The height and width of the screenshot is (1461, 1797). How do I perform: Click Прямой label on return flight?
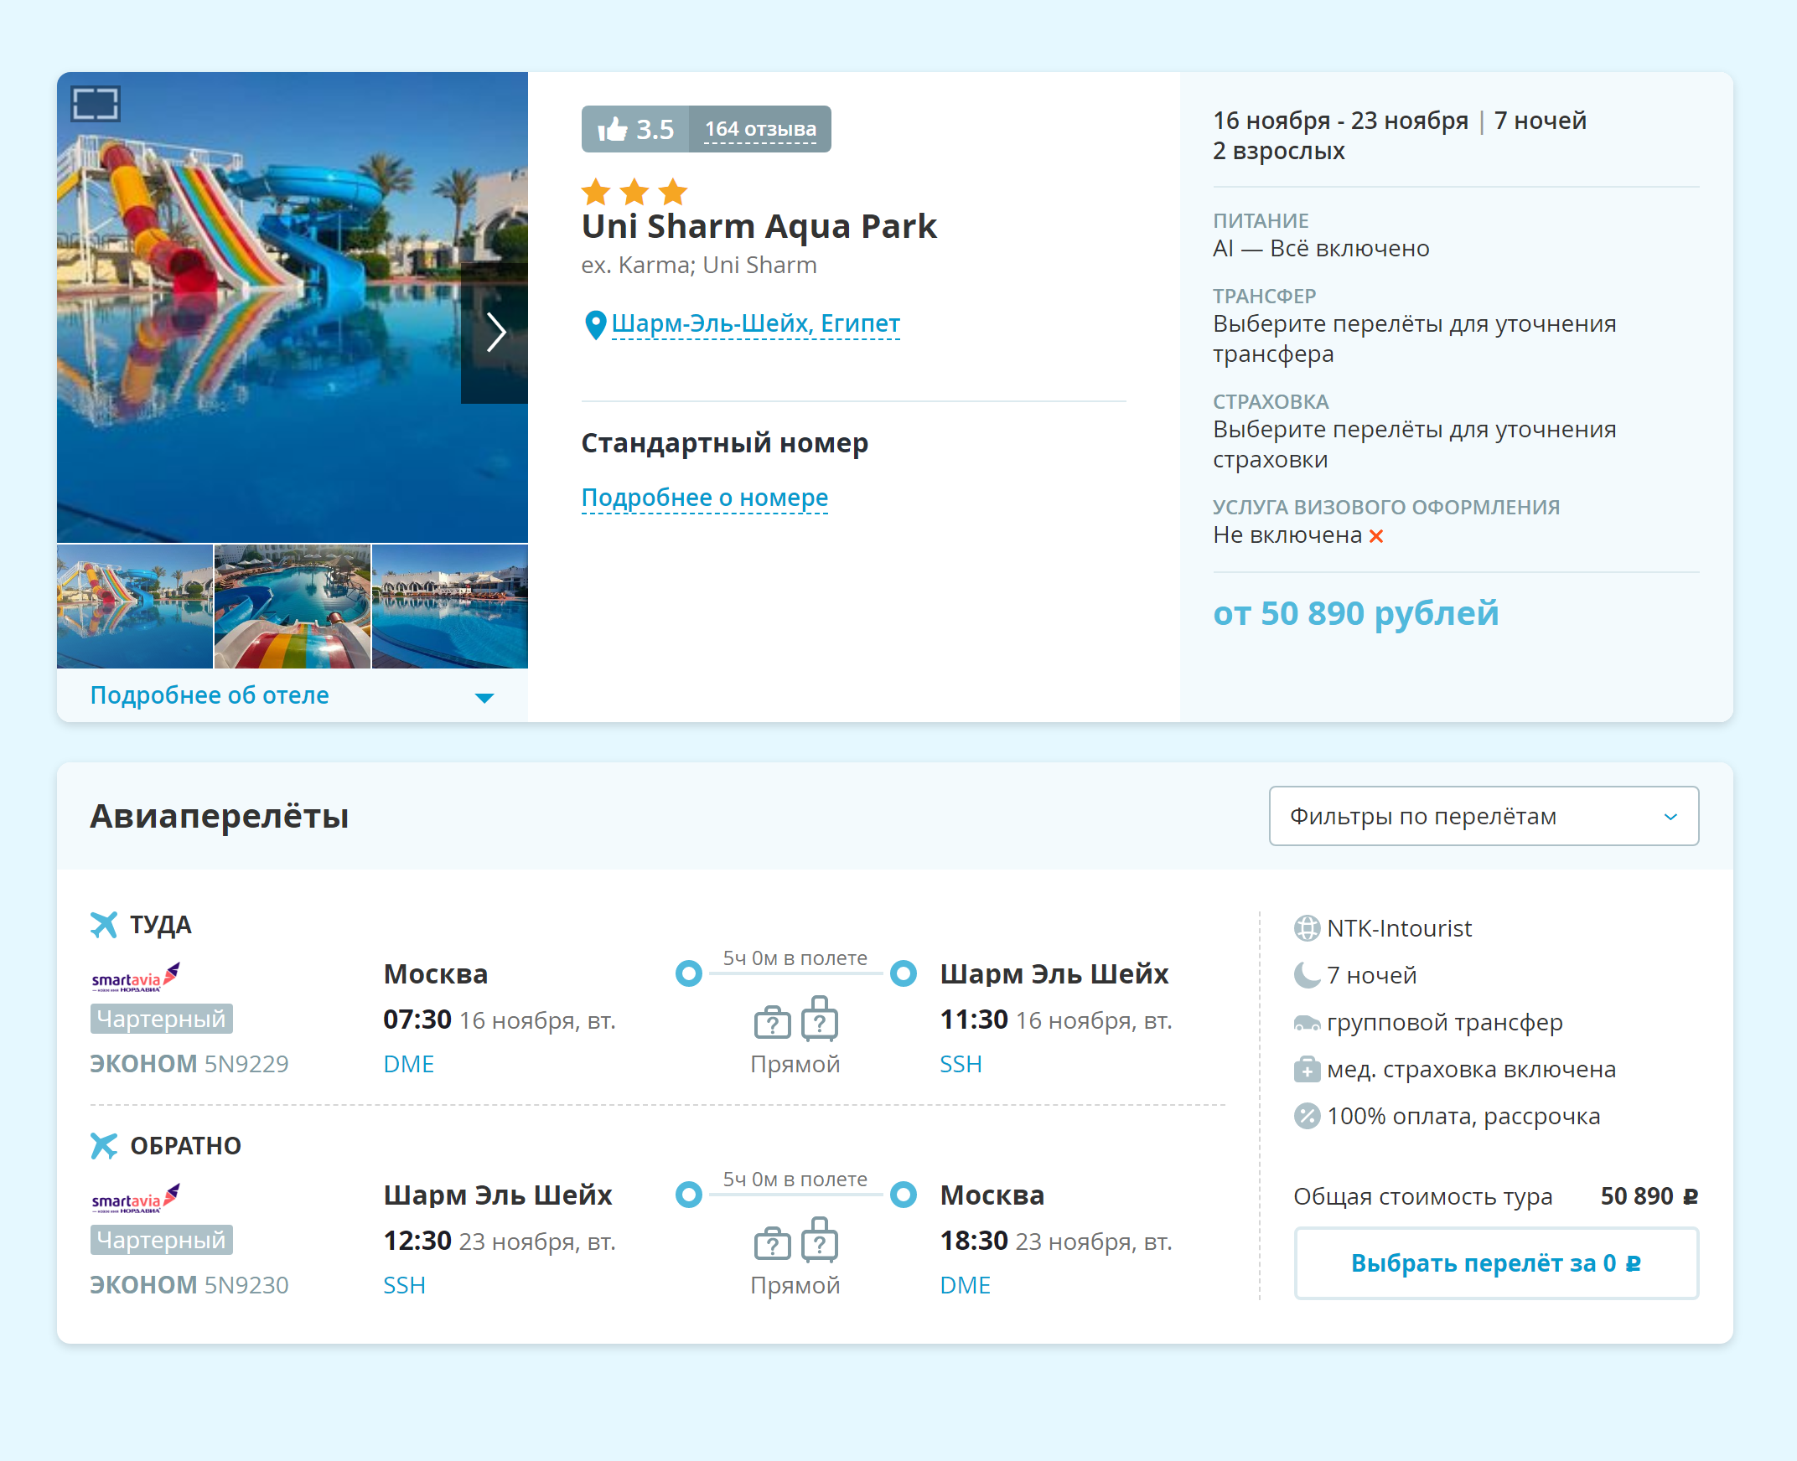click(795, 1285)
